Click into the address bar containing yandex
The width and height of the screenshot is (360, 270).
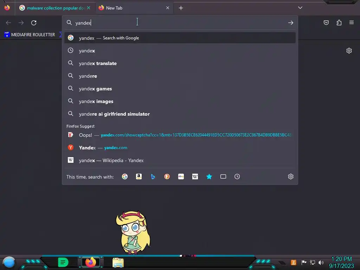pyautogui.click(x=180, y=23)
